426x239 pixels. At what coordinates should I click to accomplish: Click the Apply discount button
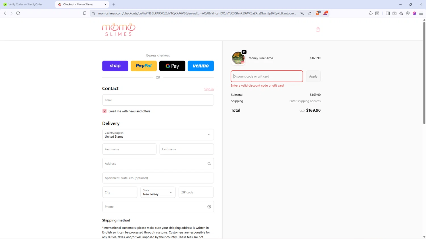tap(313, 76)
